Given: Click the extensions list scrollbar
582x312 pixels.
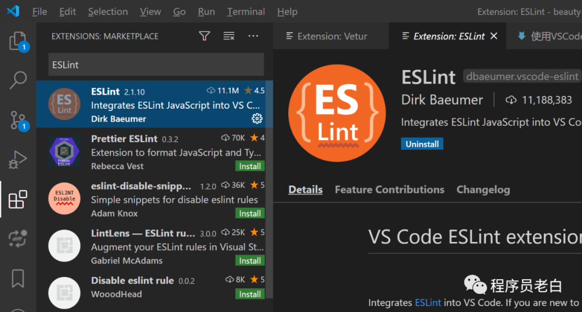Looking at the screenshot, I should (x=270, y=189).
